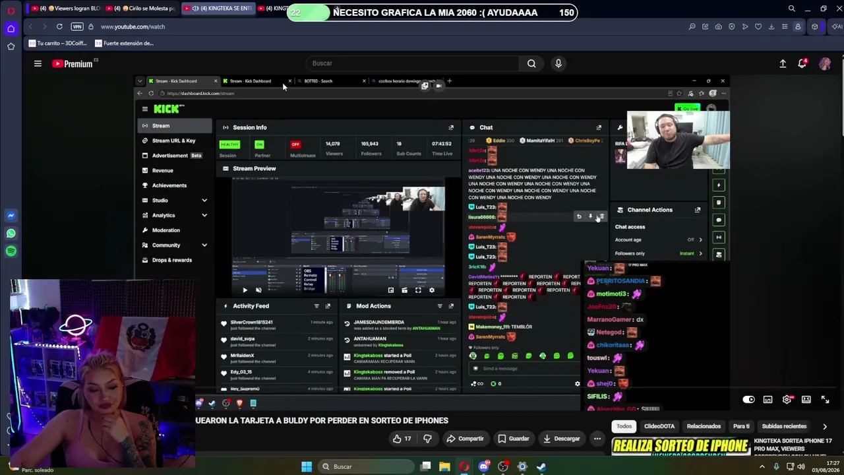Click the YouTube search magnifier button
The height and width of the screenshot is (475, 844).
pos(531,63)
